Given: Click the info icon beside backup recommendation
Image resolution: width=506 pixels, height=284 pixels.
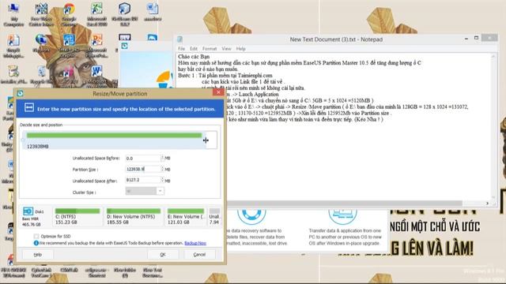Looking at the screenshot, I should 36,243.
